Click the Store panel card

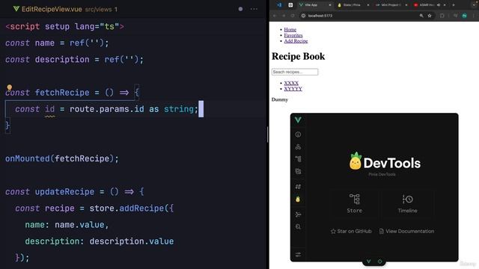coord(355,203)
